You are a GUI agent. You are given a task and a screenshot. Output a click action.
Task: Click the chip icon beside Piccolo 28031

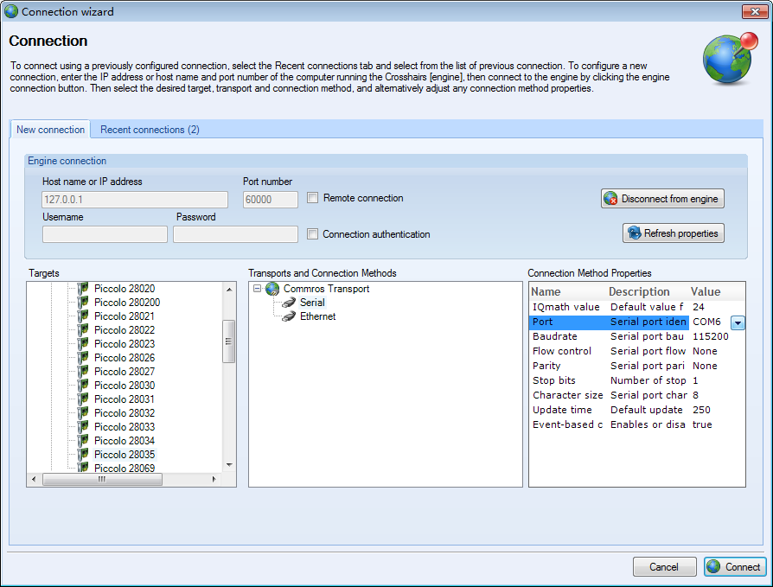[83, 399]
